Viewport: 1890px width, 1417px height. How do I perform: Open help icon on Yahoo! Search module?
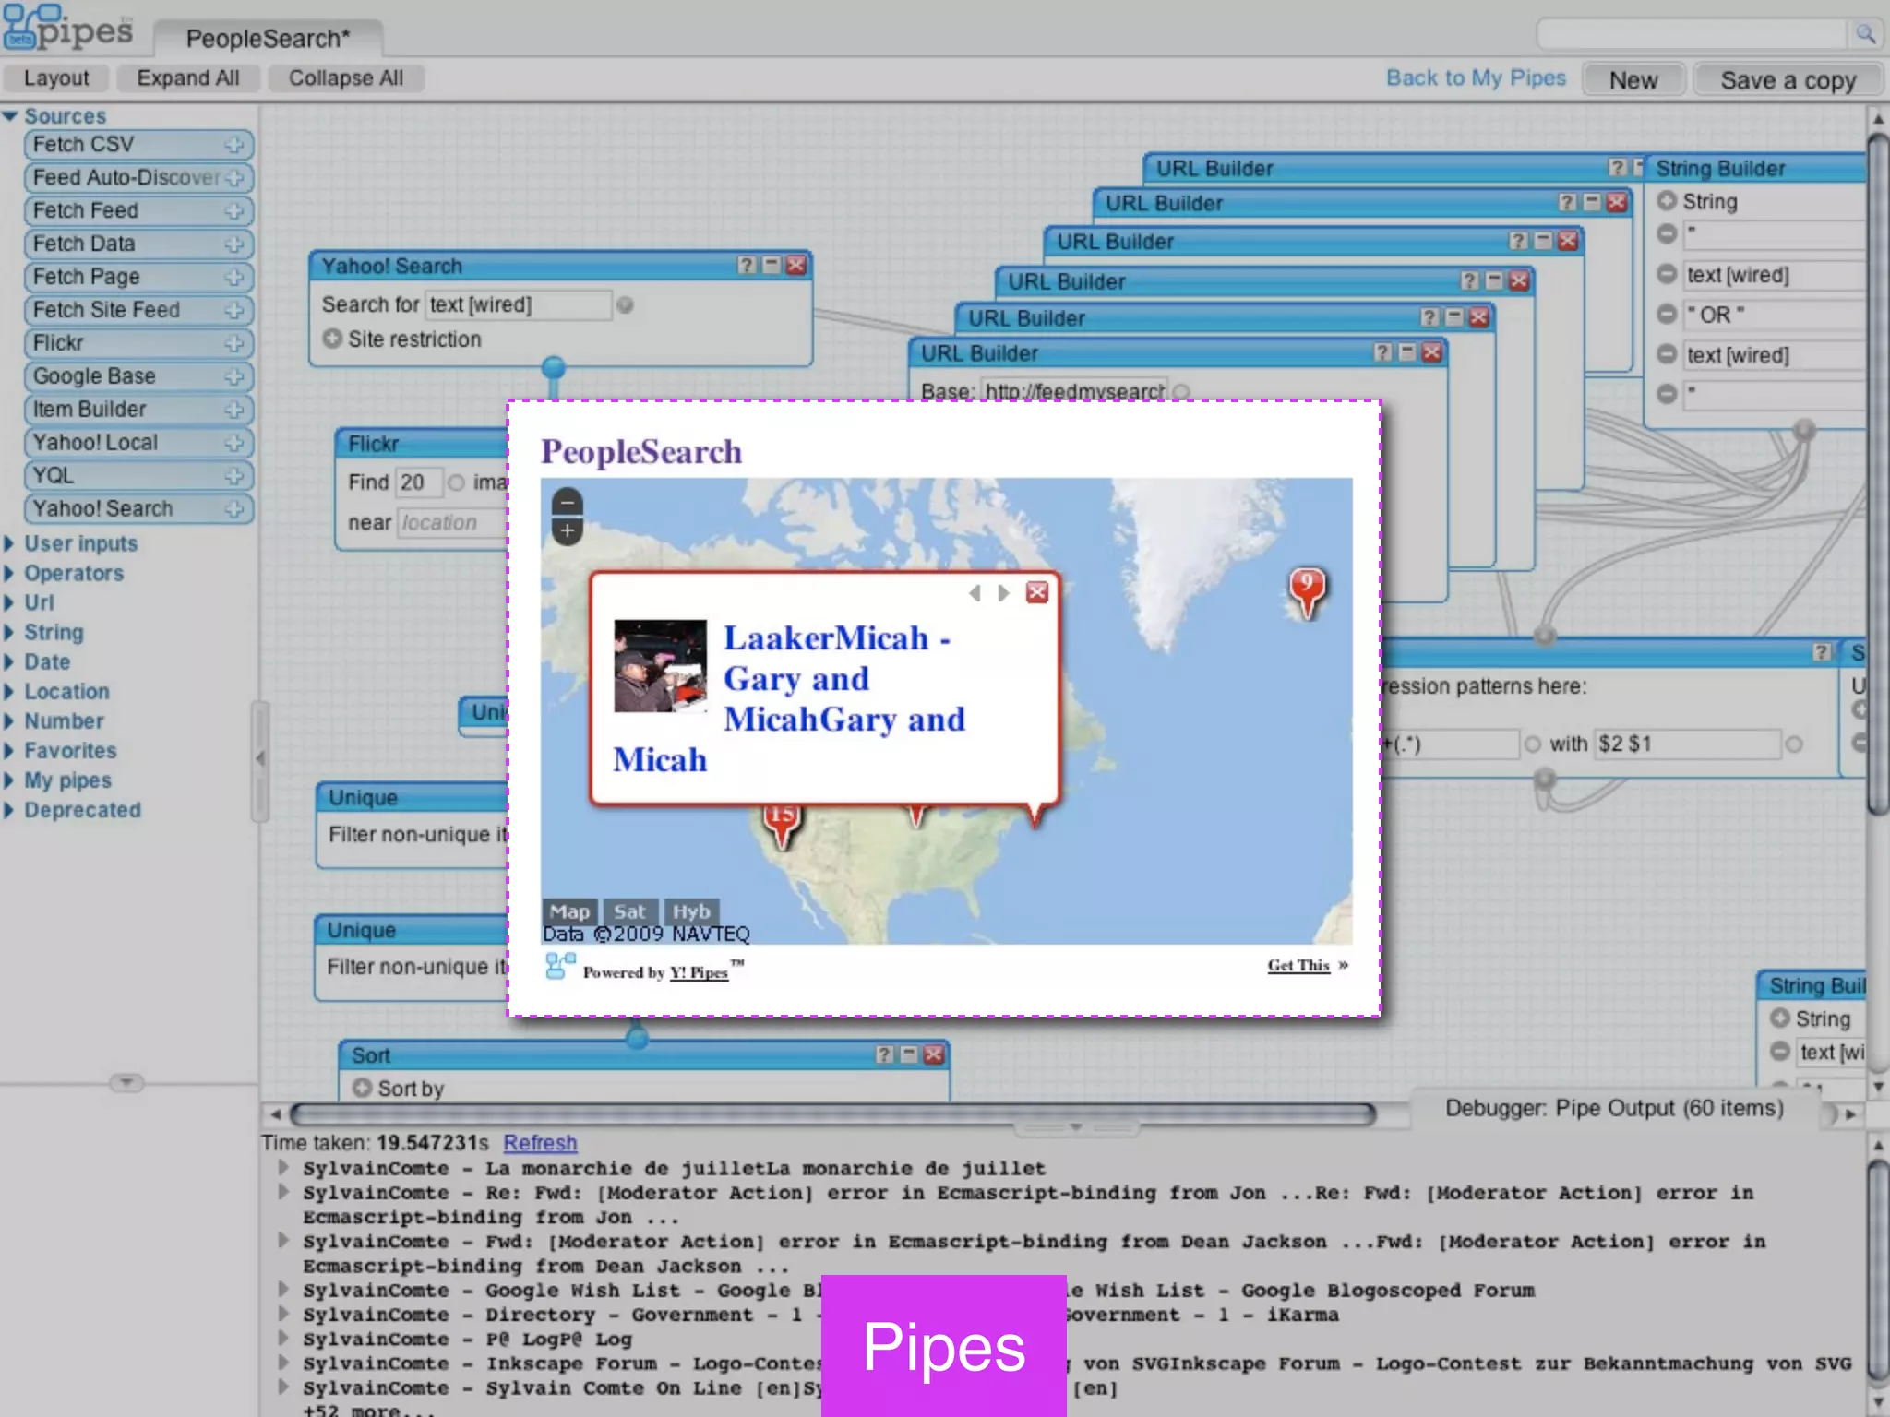click(x=746, y=266)
